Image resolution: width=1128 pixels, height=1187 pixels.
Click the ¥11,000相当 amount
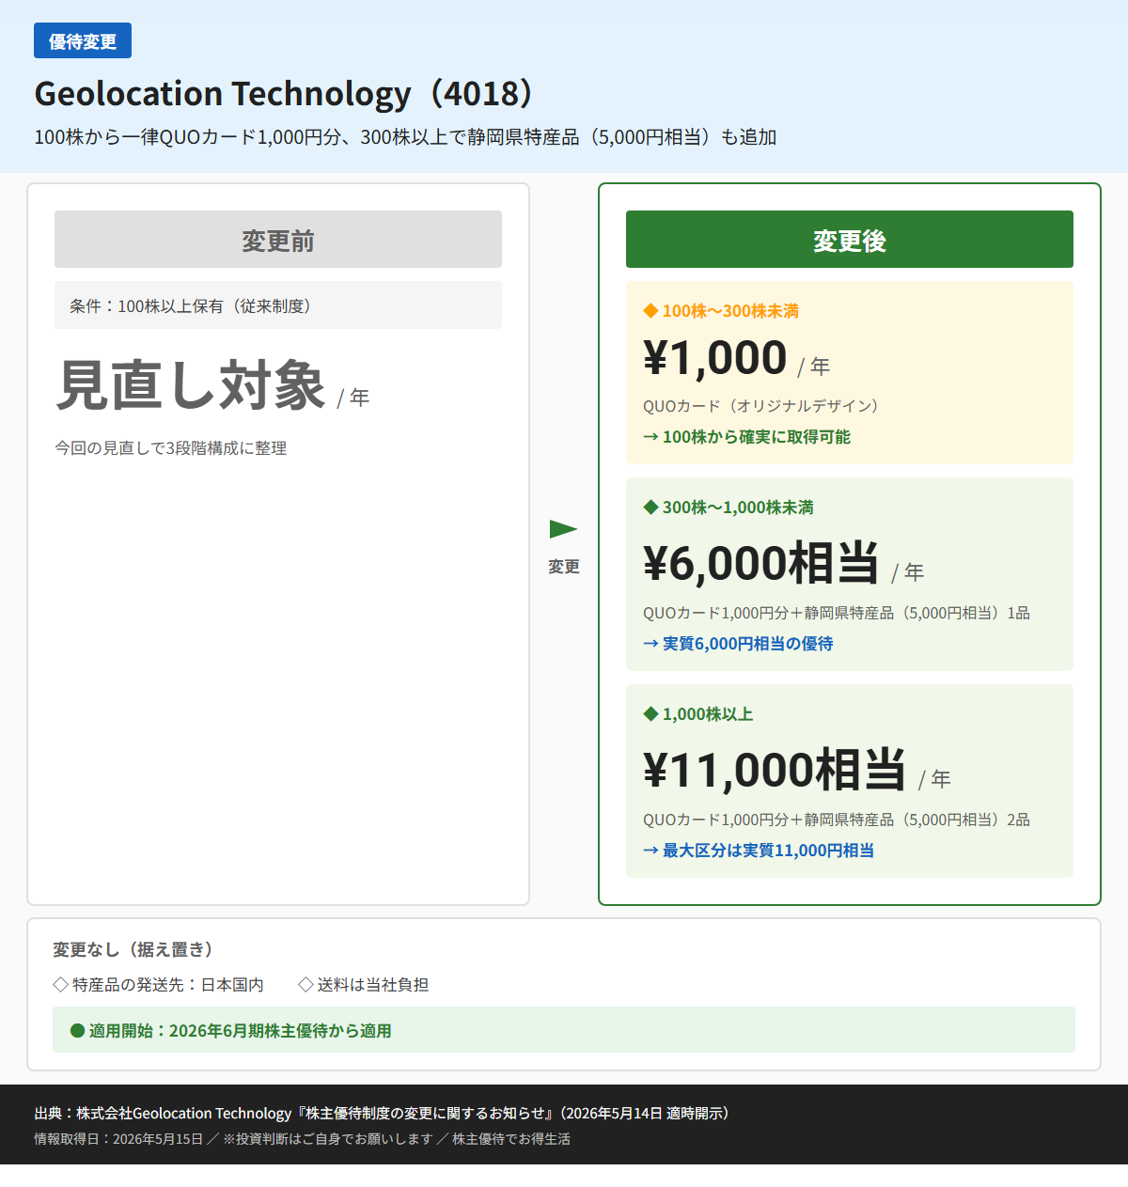coord(775,771)
